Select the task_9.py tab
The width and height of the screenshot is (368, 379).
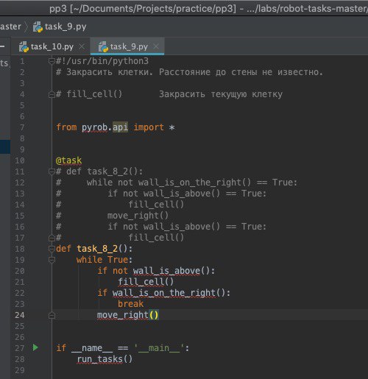pyautogui.click(x=127, y=46)
